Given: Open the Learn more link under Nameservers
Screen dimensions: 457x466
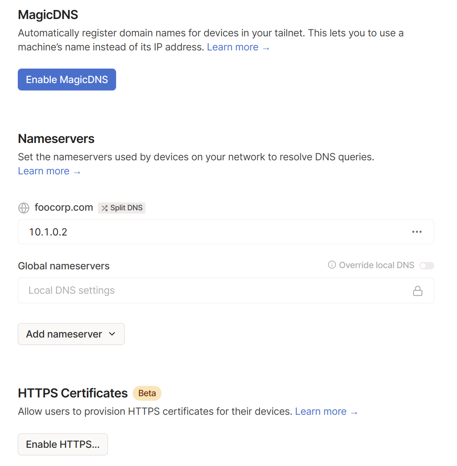Looking at the screenshot, I should pyautogui.click(x=43, y=171).
